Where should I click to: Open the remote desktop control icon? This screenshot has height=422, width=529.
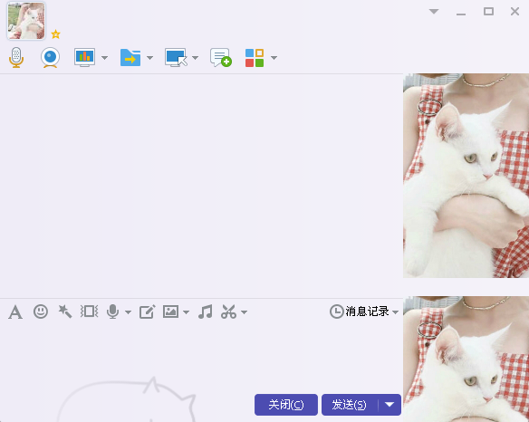[176, 57]
